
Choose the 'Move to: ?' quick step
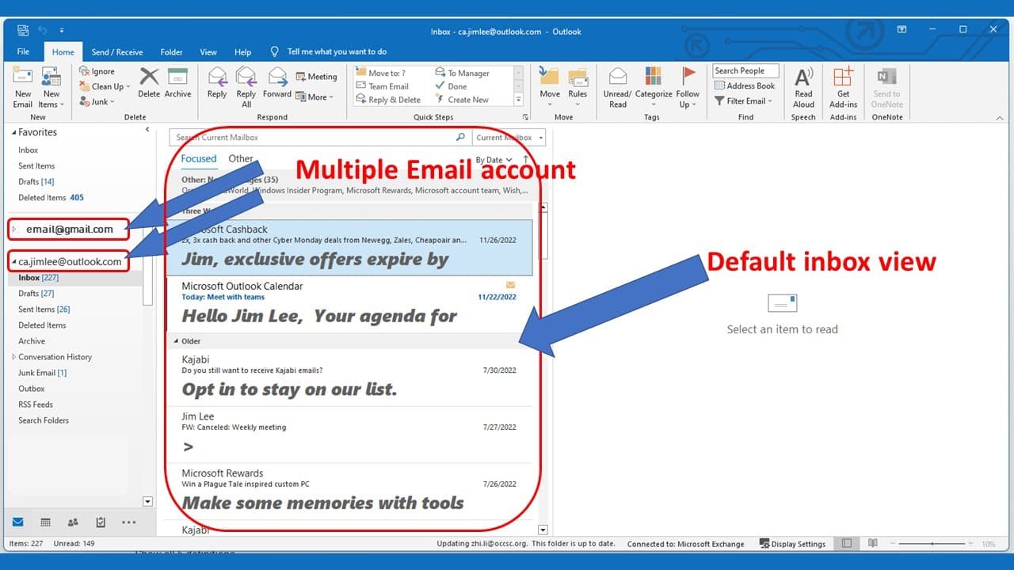pyautogui.click(x=381, y=74)
